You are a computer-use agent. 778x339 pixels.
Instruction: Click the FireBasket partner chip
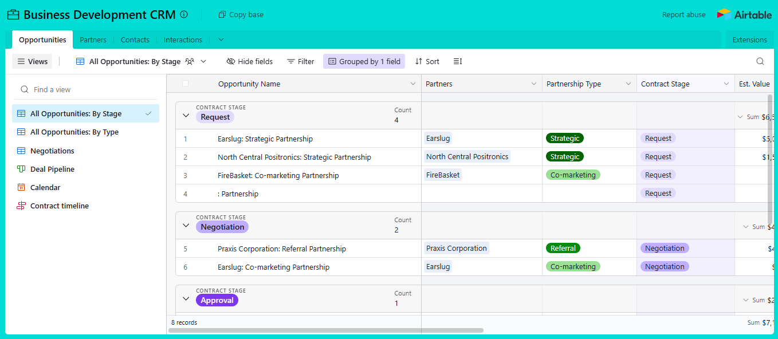point(443,175)
